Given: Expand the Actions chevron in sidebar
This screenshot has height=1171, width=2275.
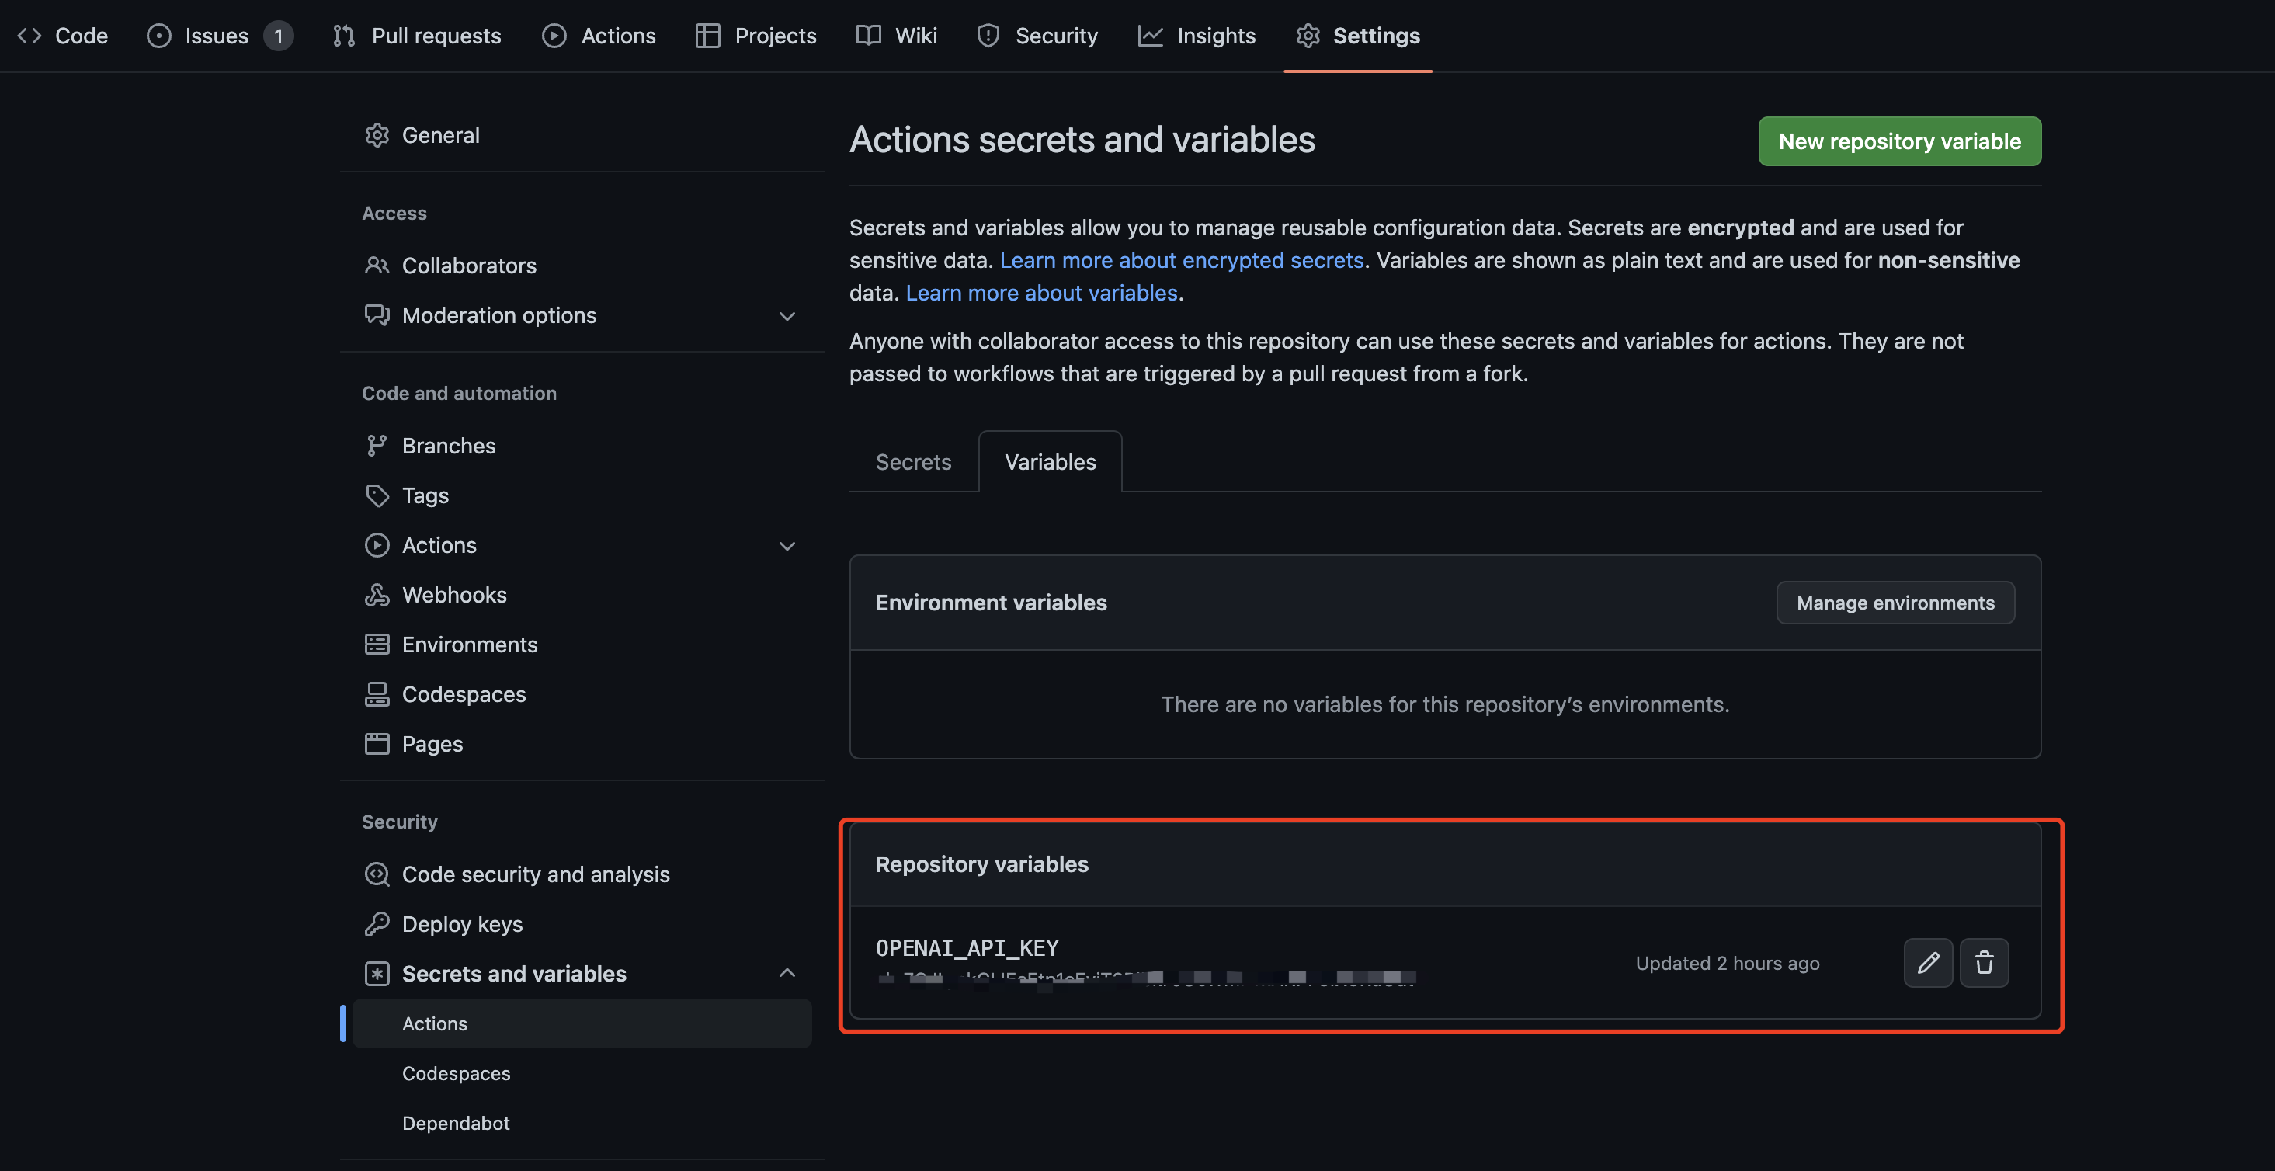Looking at the screenshot, I should [x=787, y=546].
